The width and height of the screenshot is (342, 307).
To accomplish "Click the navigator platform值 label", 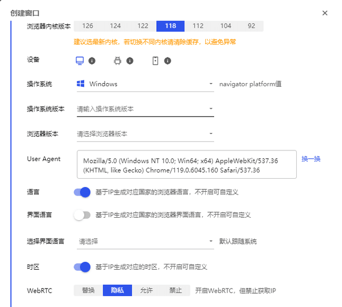I will (x=250, y=84).
